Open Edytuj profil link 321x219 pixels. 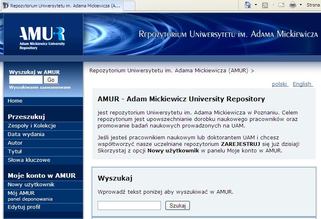click(x=43, y=207)
